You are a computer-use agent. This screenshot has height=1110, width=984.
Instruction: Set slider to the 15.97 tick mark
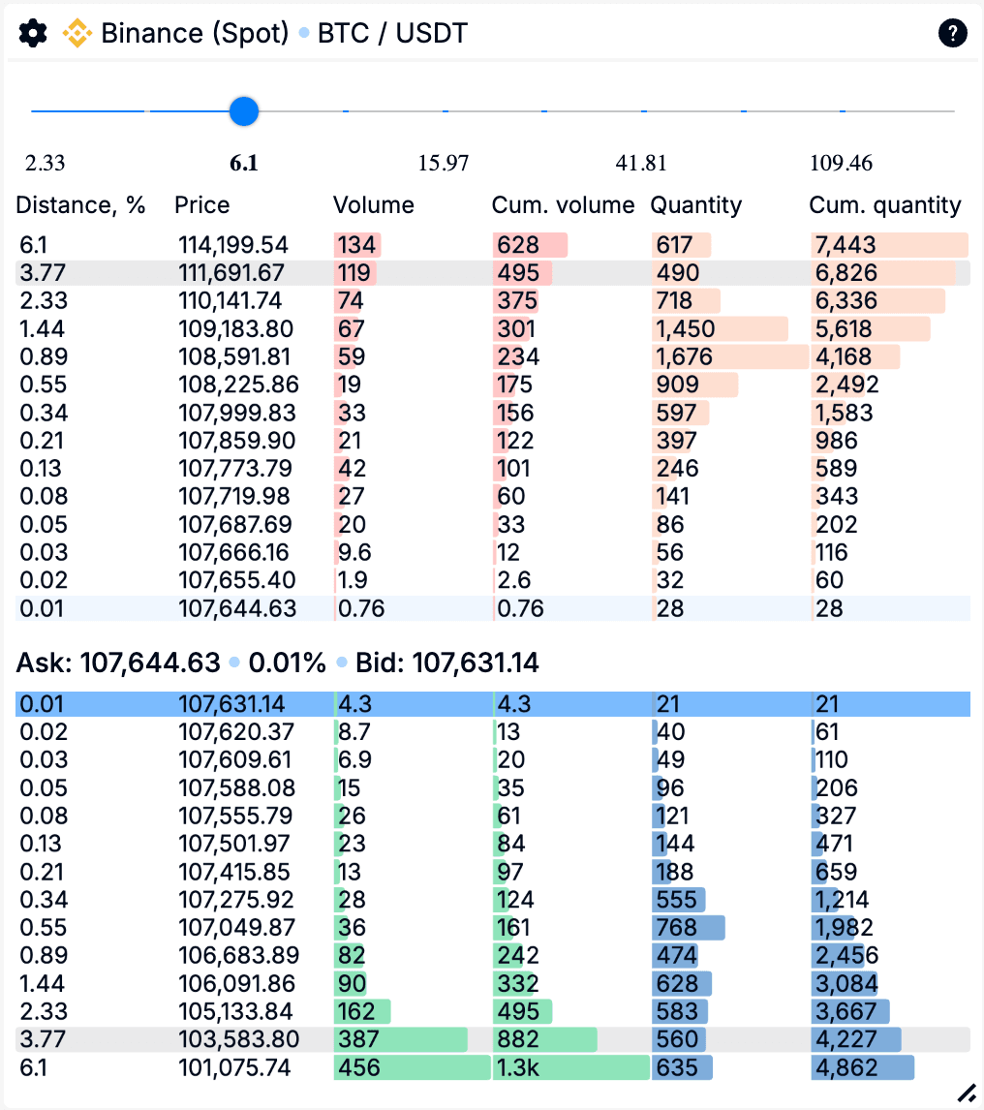pyautogui.click(x=445, y=111)
